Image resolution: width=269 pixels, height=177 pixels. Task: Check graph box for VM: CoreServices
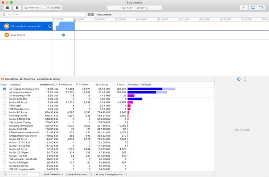pos(5,109)
